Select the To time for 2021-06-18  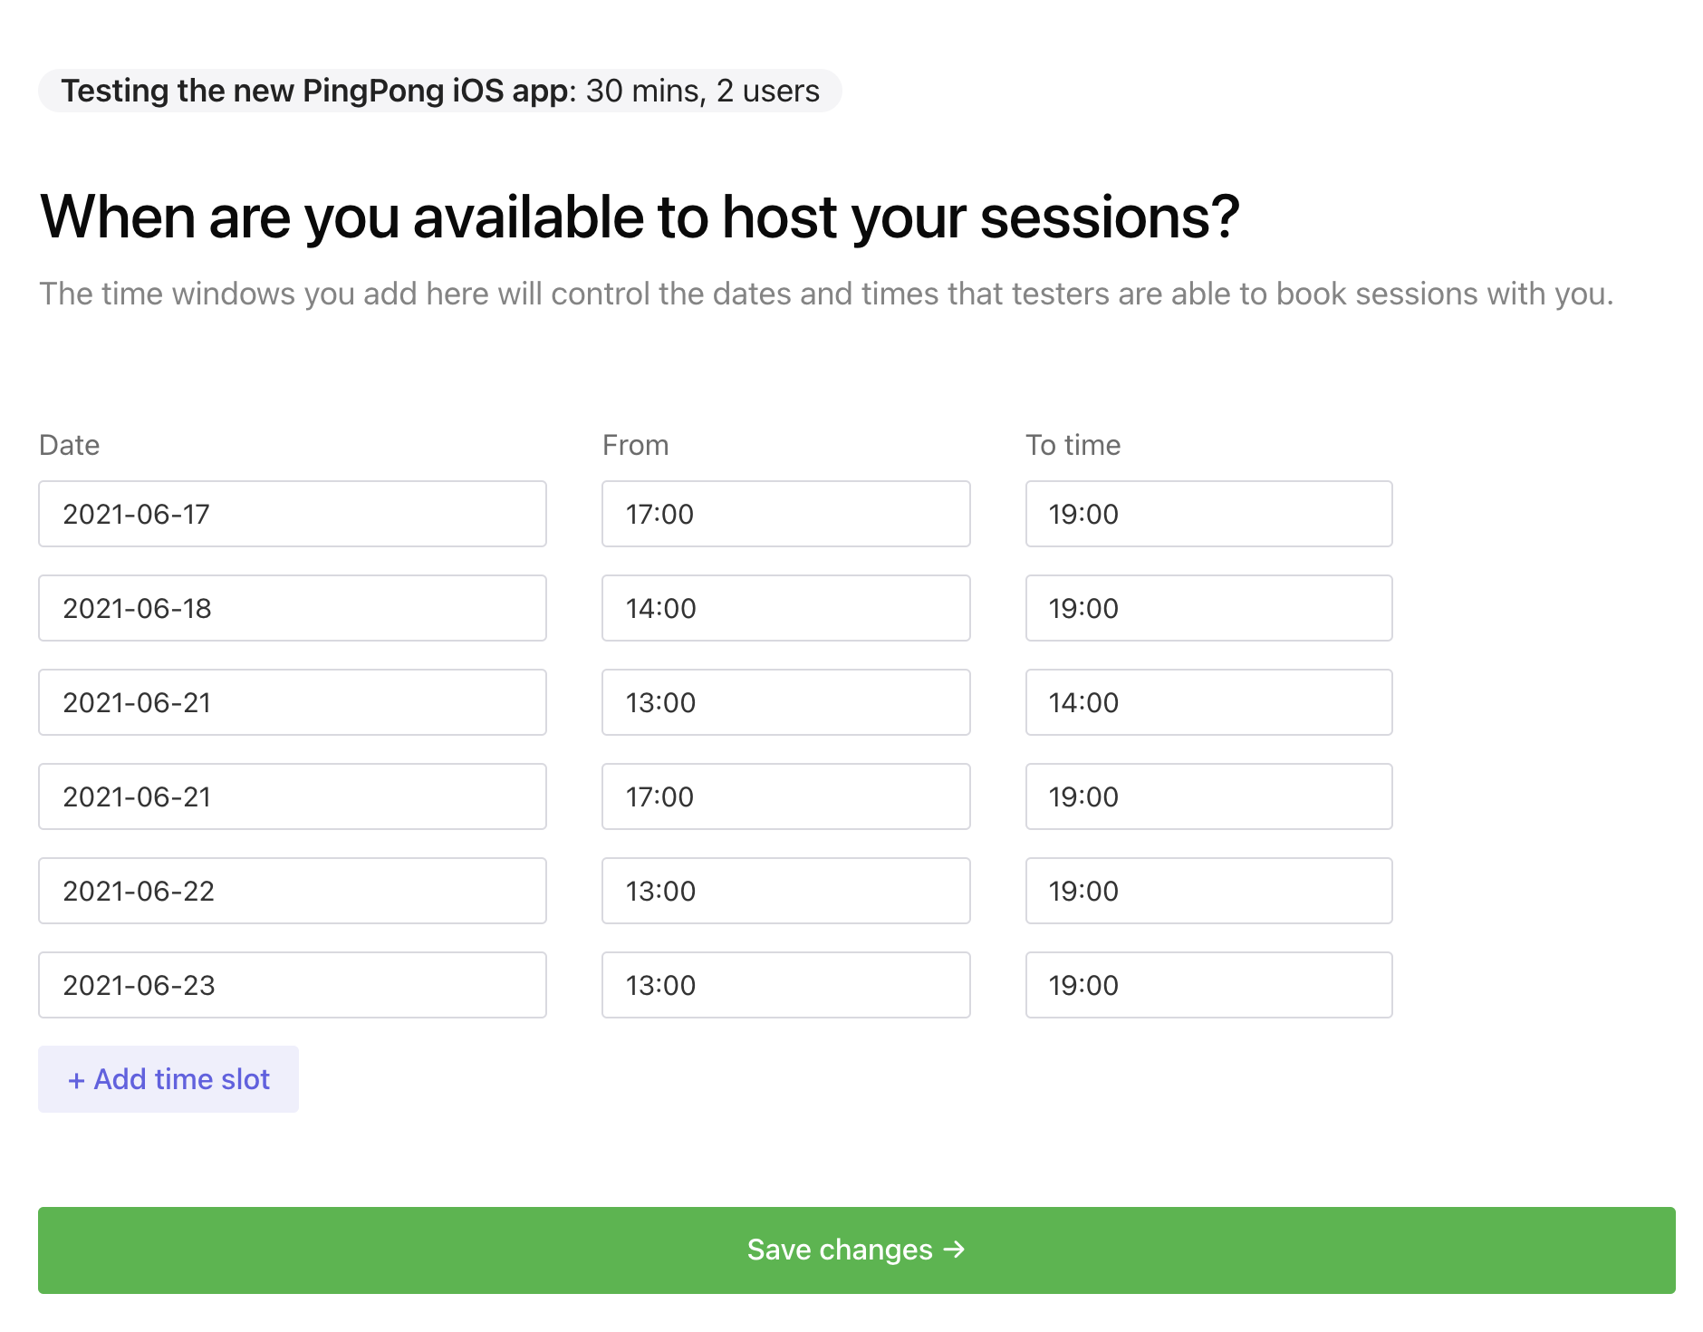point(1209,608)
